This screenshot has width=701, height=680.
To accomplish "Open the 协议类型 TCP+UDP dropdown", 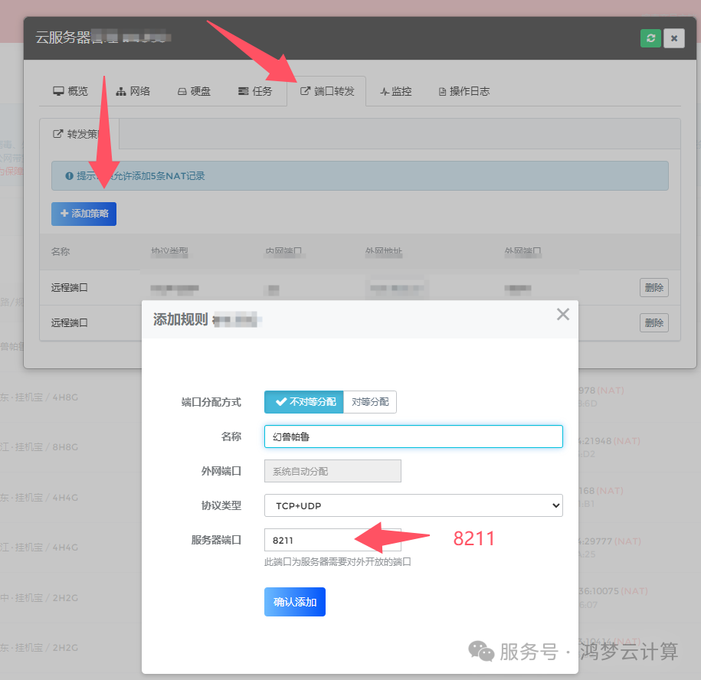I will 414,505.
